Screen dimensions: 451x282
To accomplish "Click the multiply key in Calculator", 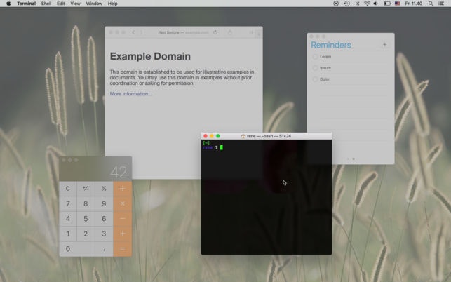I will coord(123,203).
